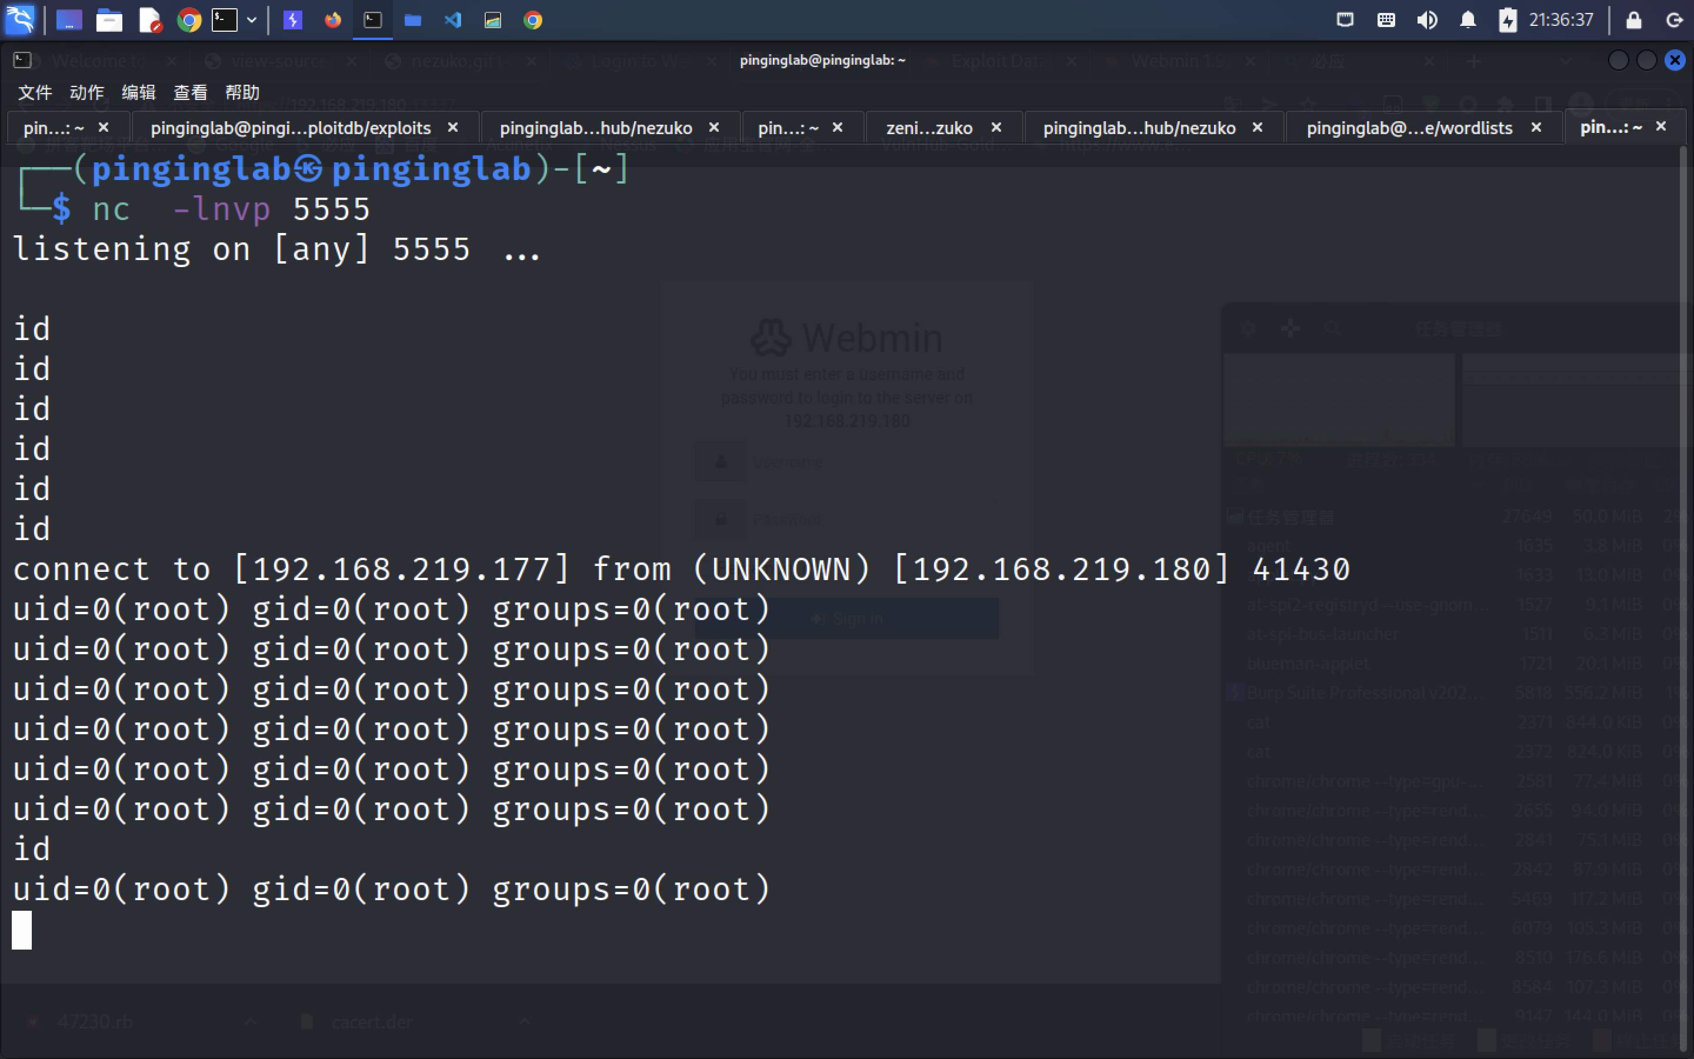Open the file manager launcher with the white folder icon
This screenshot has width=1694, height=1059.
(109, 19)
